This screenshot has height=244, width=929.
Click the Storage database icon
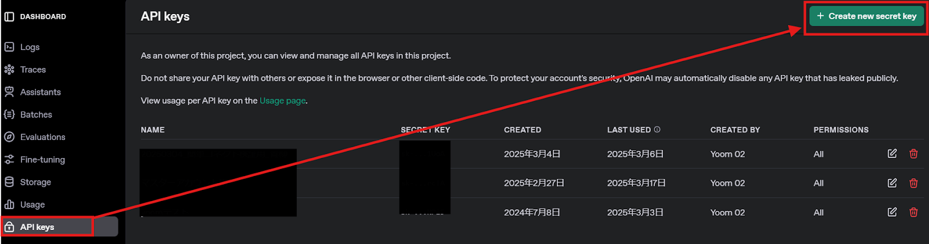[9, 182]
